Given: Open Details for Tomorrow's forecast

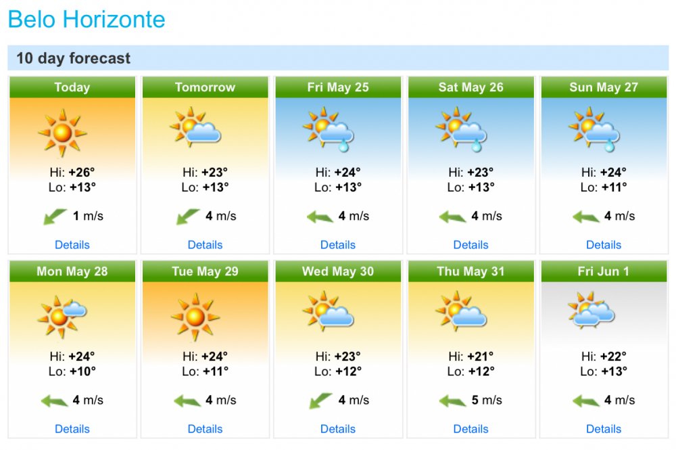Looking at the screenshot, I should pyautogui.click(x=205, y=244).
